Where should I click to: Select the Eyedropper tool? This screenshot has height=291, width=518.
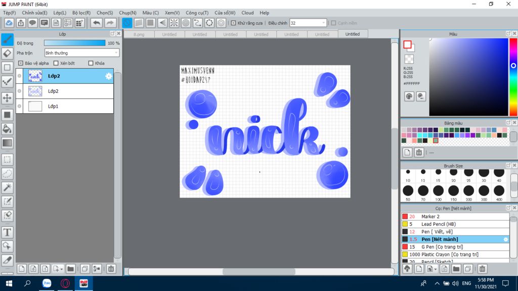tap(7, 260)
